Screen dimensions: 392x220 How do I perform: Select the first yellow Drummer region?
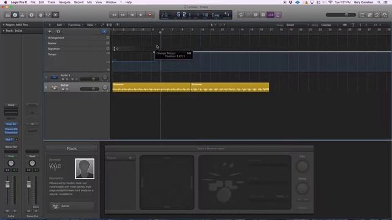click(151, 87)
